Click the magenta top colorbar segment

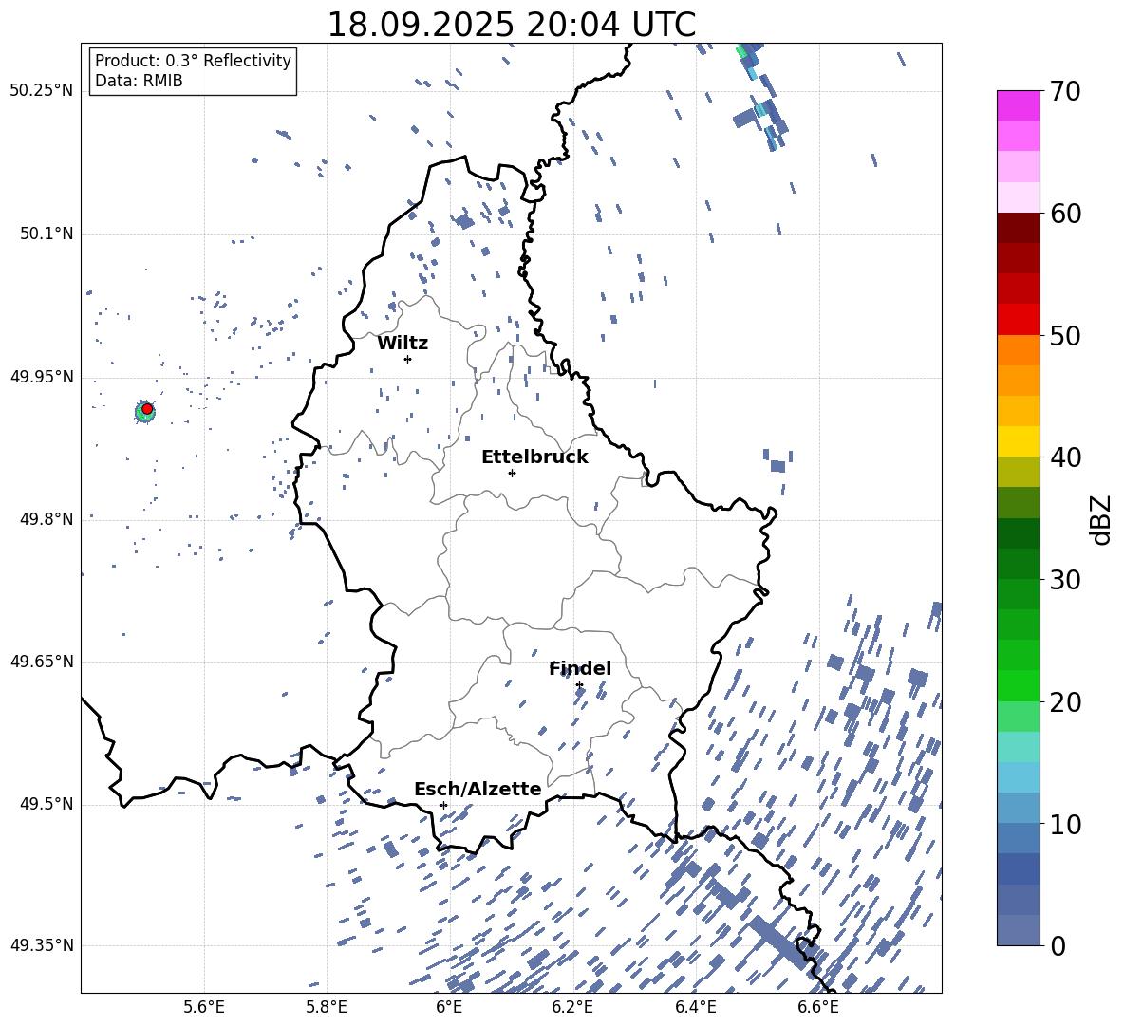(x=1018, y=106)
